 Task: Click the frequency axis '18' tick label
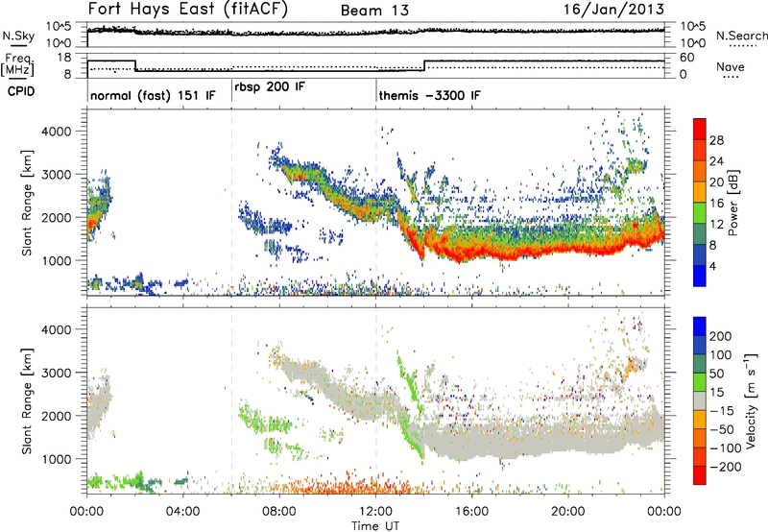click(64, 58)
